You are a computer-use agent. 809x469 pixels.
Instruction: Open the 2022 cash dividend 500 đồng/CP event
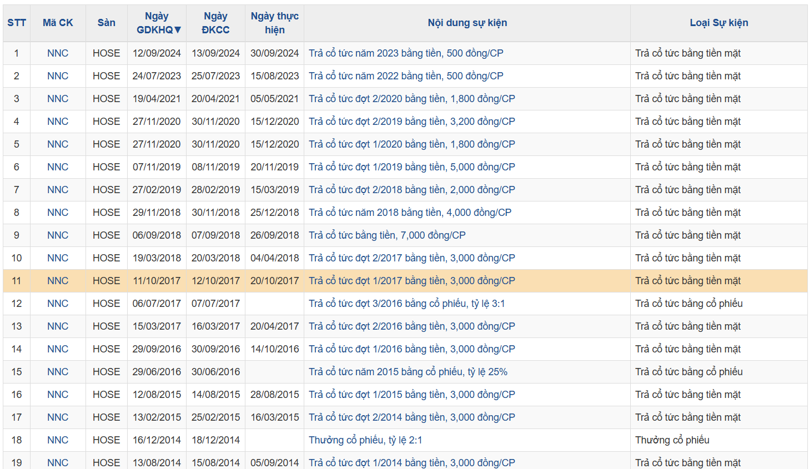point(406,76)
